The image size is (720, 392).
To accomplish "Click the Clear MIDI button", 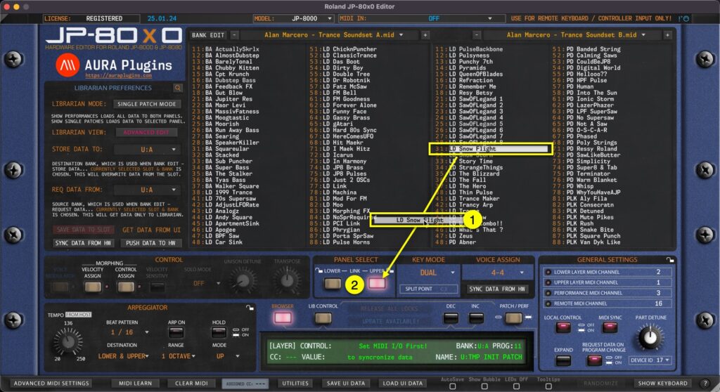I will (x=191, y=384).
